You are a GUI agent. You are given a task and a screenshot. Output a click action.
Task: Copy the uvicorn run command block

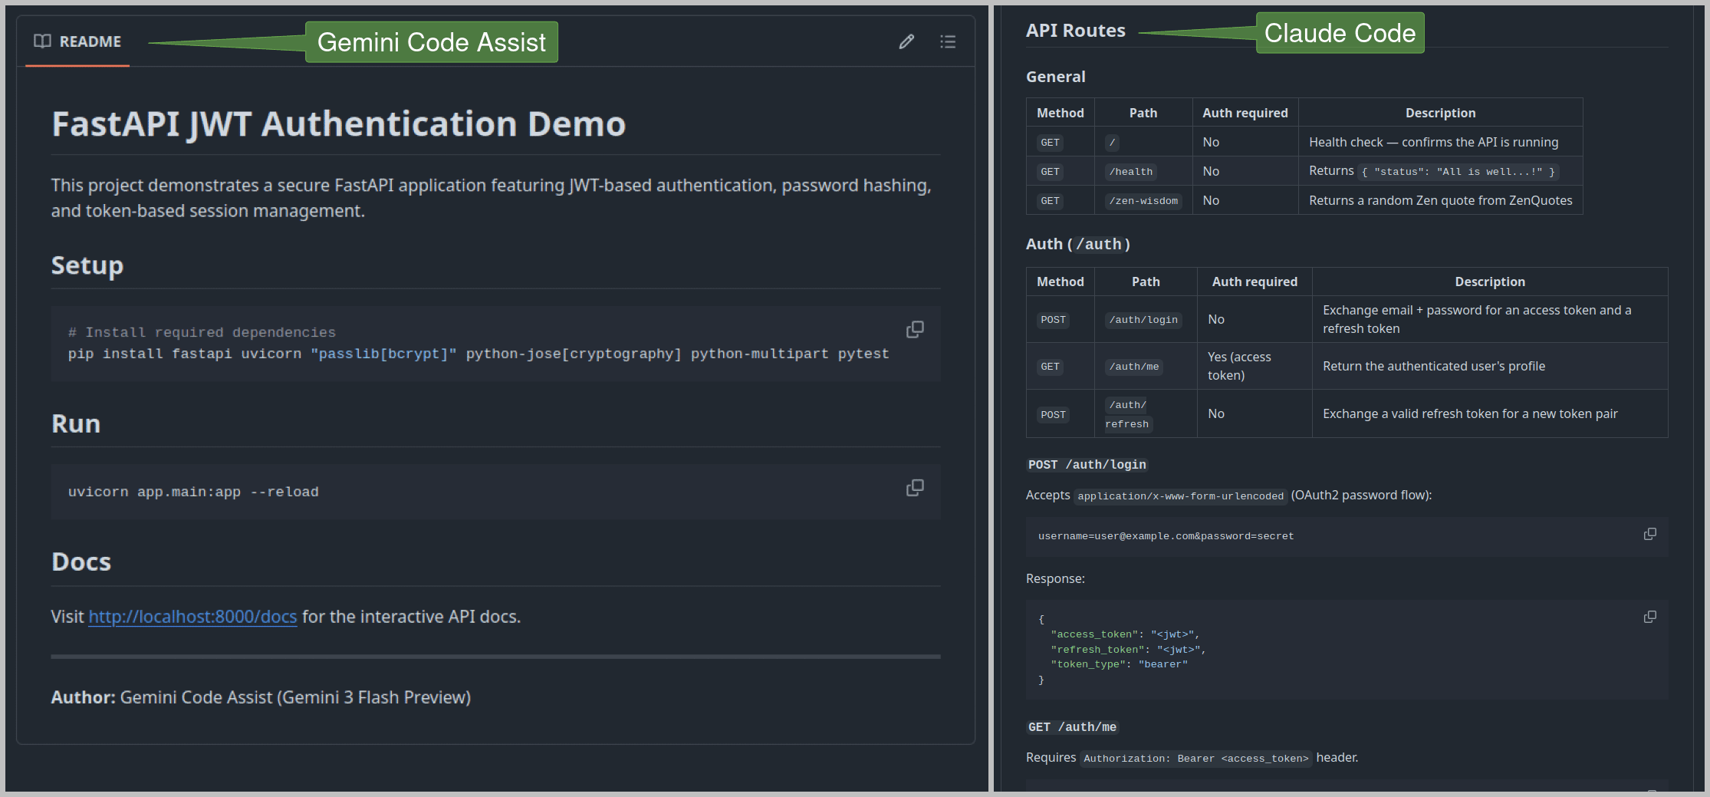click(x=915, y=488)
